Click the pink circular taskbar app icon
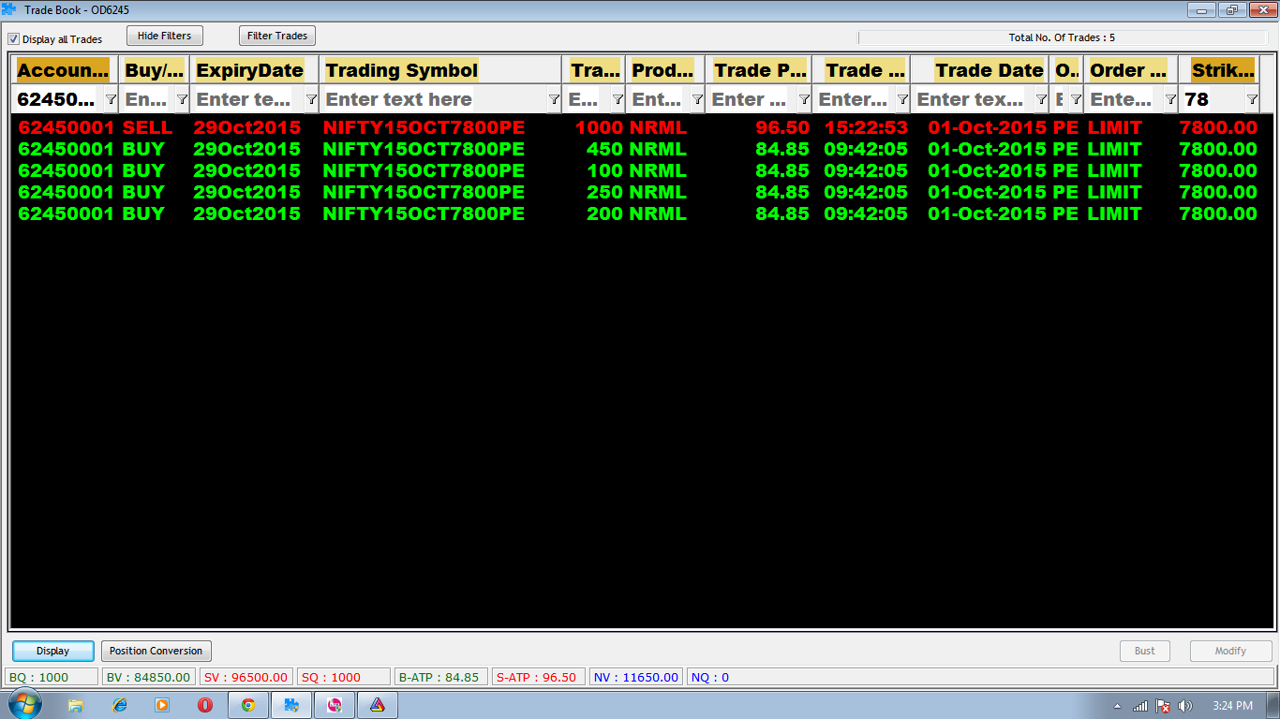This screenshot has height=719, width=1280. 335,705
